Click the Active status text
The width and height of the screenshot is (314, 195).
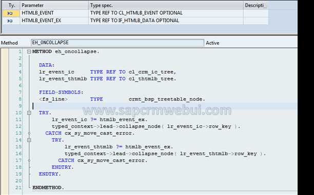point(212,43)
